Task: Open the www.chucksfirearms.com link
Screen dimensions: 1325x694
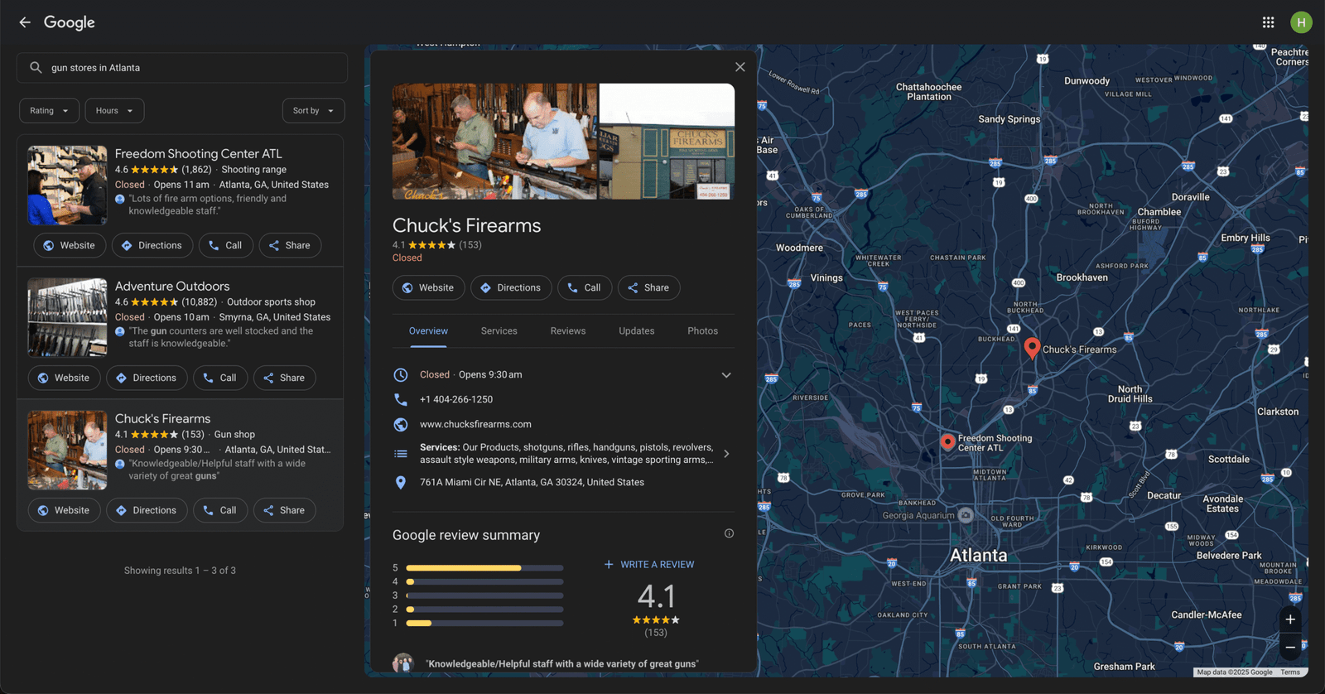Action: pos(475,424)
